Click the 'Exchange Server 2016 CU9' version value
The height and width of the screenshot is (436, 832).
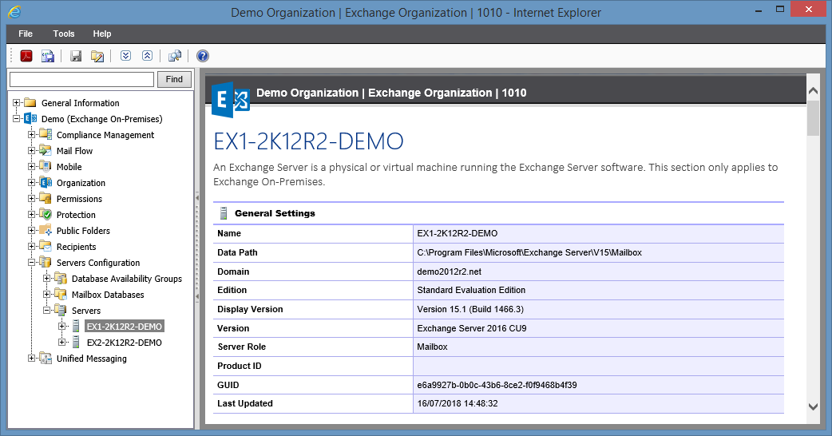[472, 328]
